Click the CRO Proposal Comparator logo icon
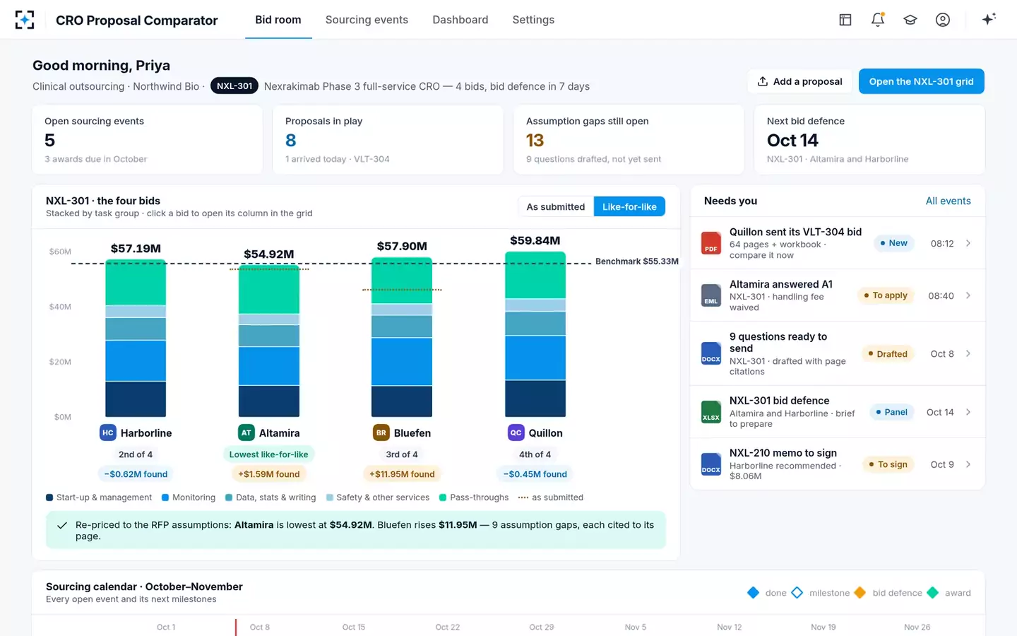This screenshot has height=636, width=1017. point(25,20)
